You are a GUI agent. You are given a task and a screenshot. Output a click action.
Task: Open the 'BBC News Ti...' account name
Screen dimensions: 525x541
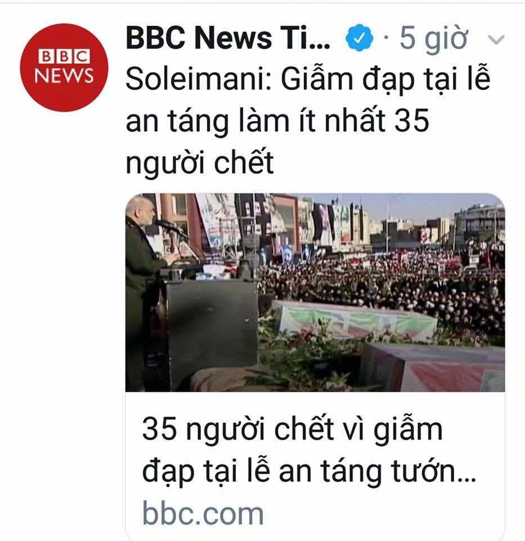point(228,38)
